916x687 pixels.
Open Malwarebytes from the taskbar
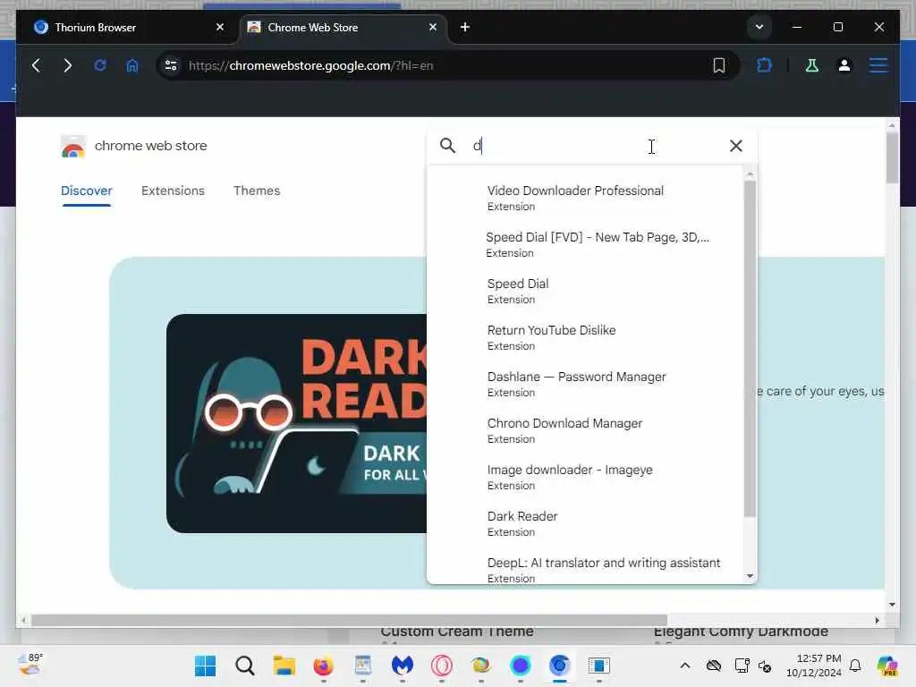402,666
